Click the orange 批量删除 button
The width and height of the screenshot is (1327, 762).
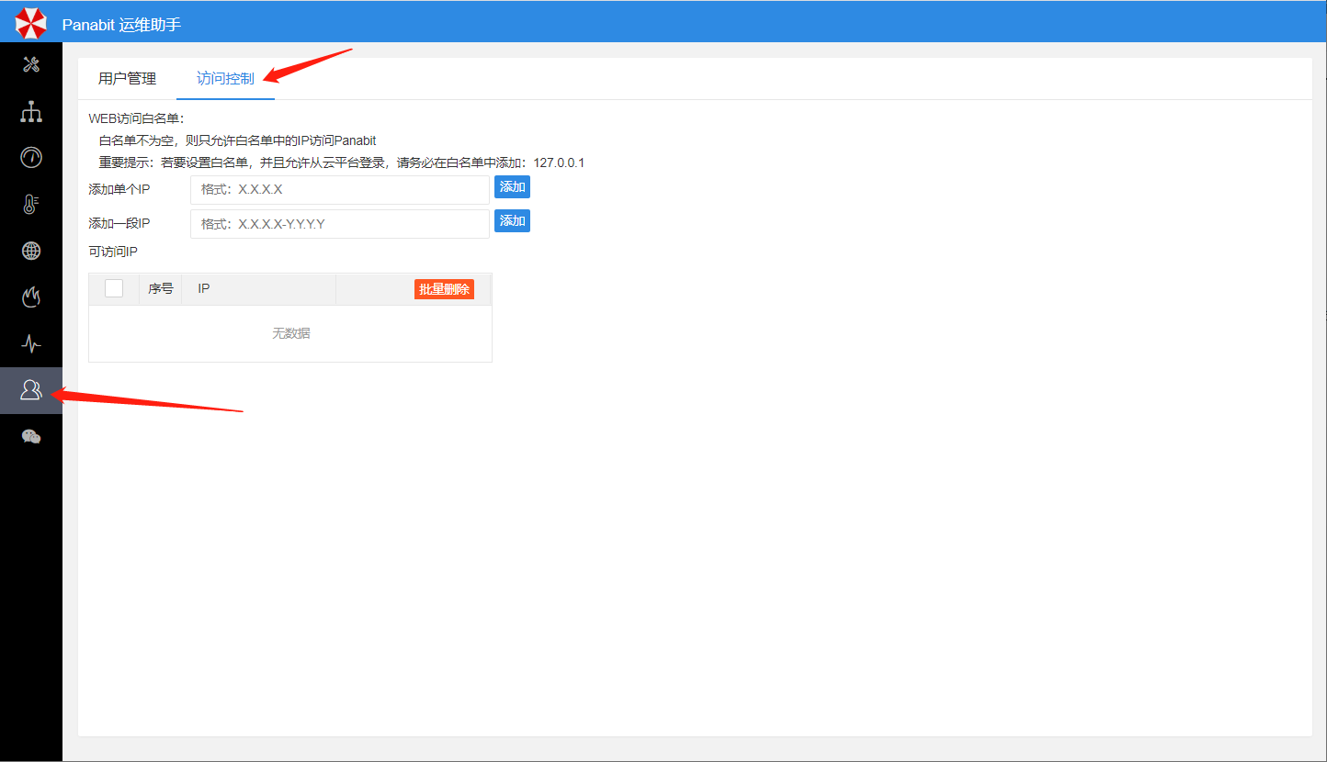(x=444, y=289)
